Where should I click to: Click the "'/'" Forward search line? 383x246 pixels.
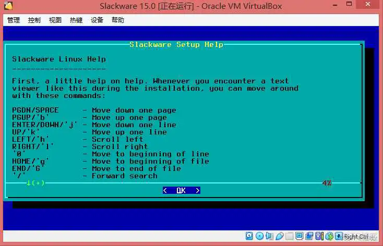(x=85, y=176)
